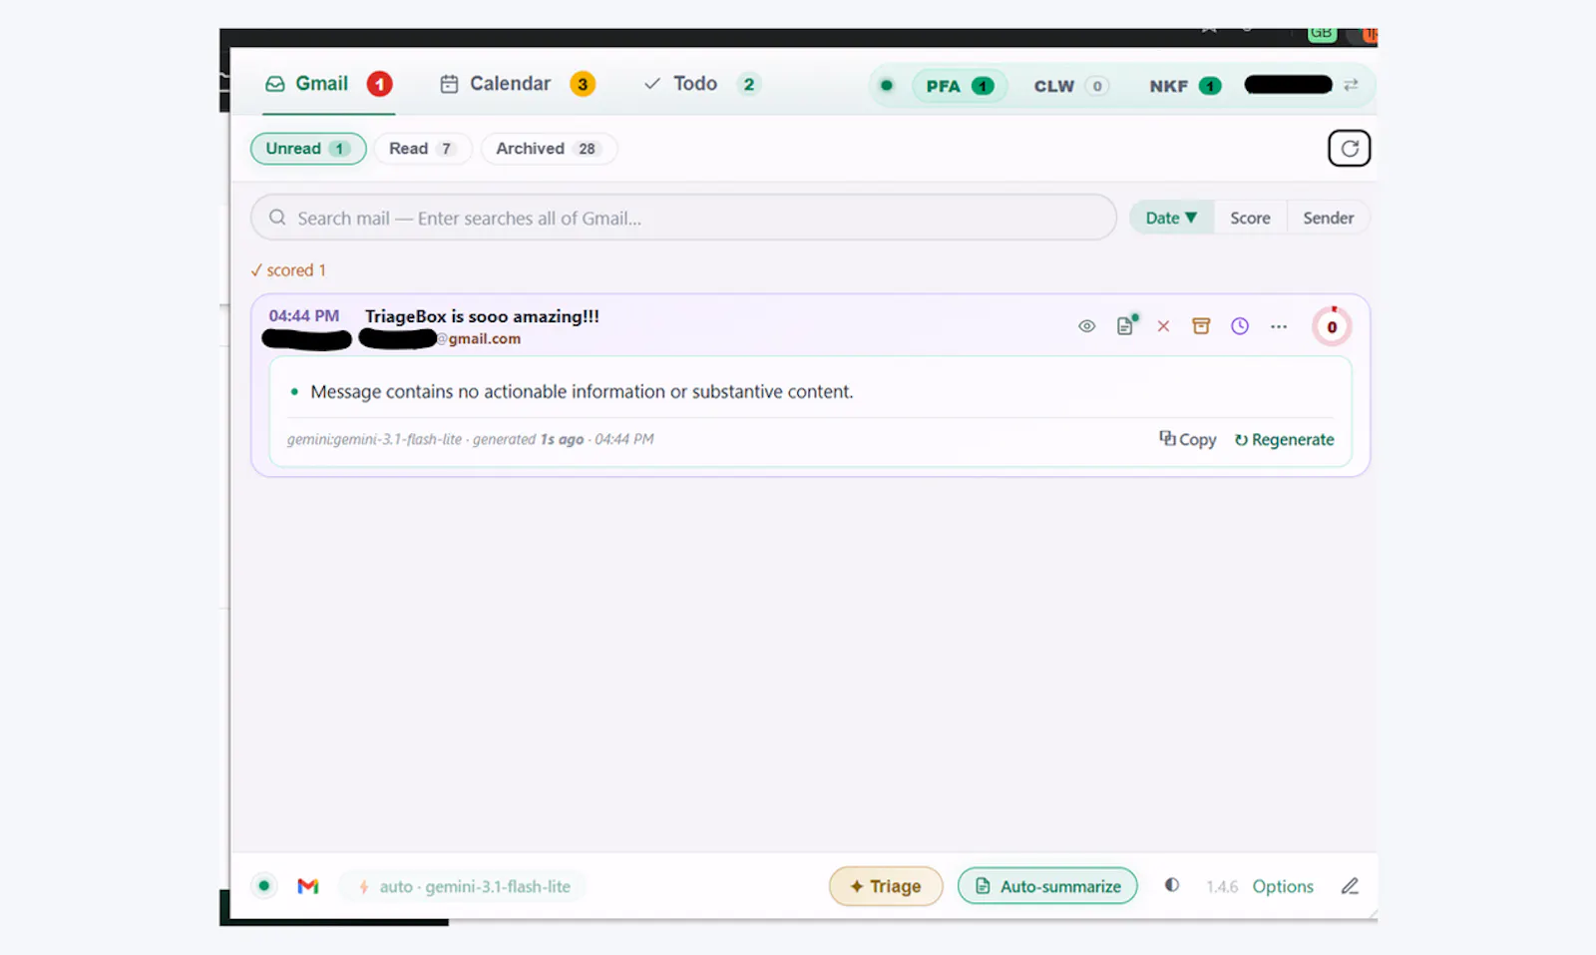Sort messages by Sender

coord(1328,218)
